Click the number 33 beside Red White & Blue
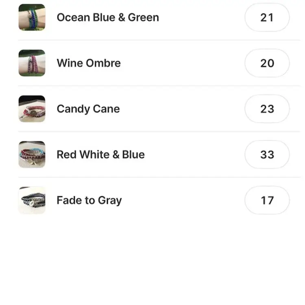The height and width of the screenshot is (305, 305). pos(267,155)
